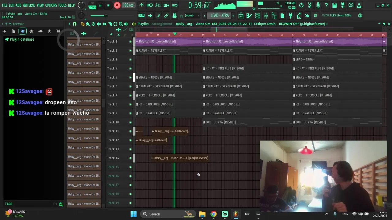Toggle the record button
The width and height of the screenshot is (392, 220).
click(x=117, y=5)
